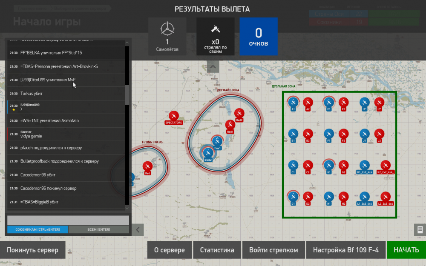Click chat line Cacodemon96 убит
426x266 pixels.
[66, 175]
